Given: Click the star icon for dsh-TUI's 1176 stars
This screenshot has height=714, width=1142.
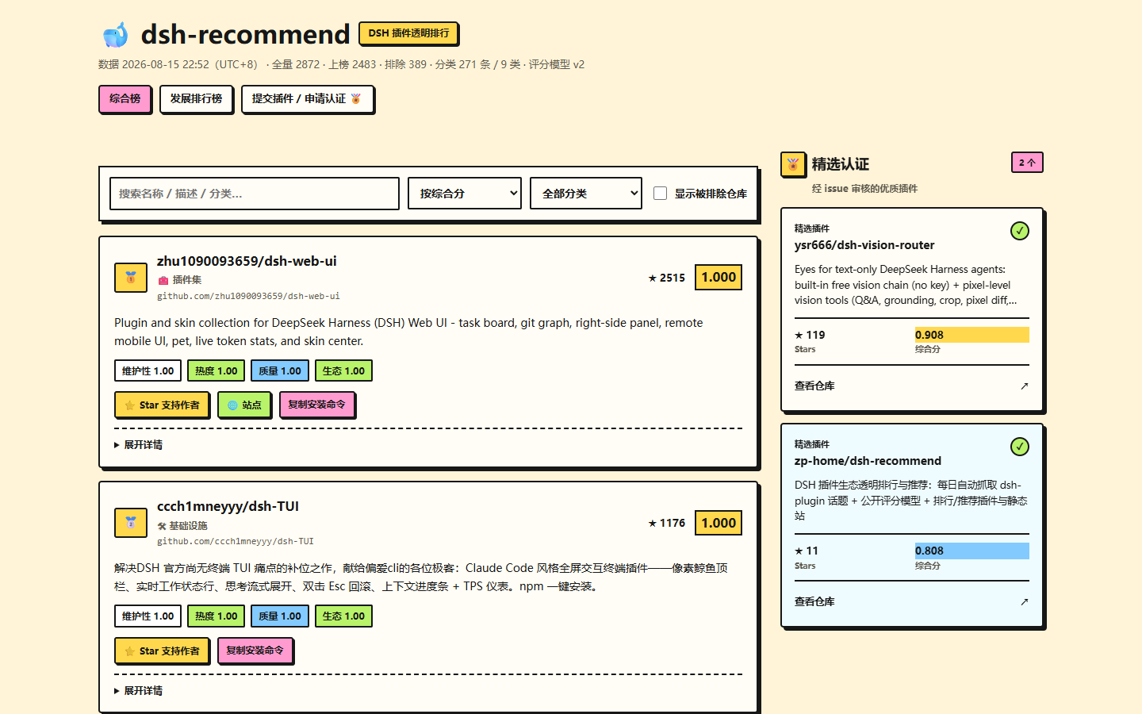Looking at the screenshot, I should [653, 524].
